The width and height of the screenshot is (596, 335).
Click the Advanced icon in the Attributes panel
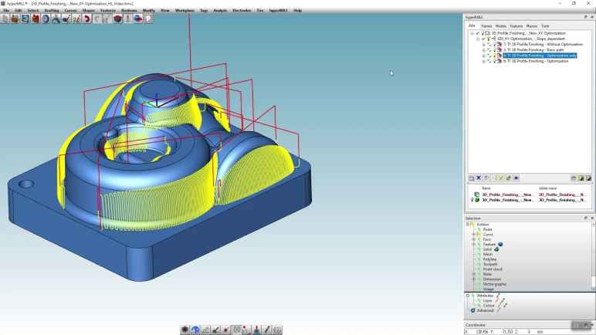(x=474, y=310)
